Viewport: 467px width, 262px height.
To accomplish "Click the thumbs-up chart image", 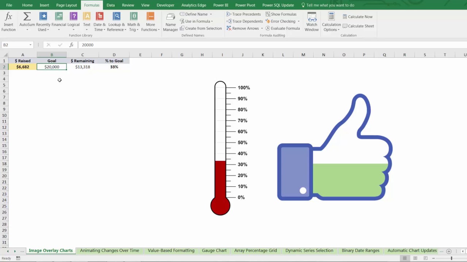I will coord(335,147).
